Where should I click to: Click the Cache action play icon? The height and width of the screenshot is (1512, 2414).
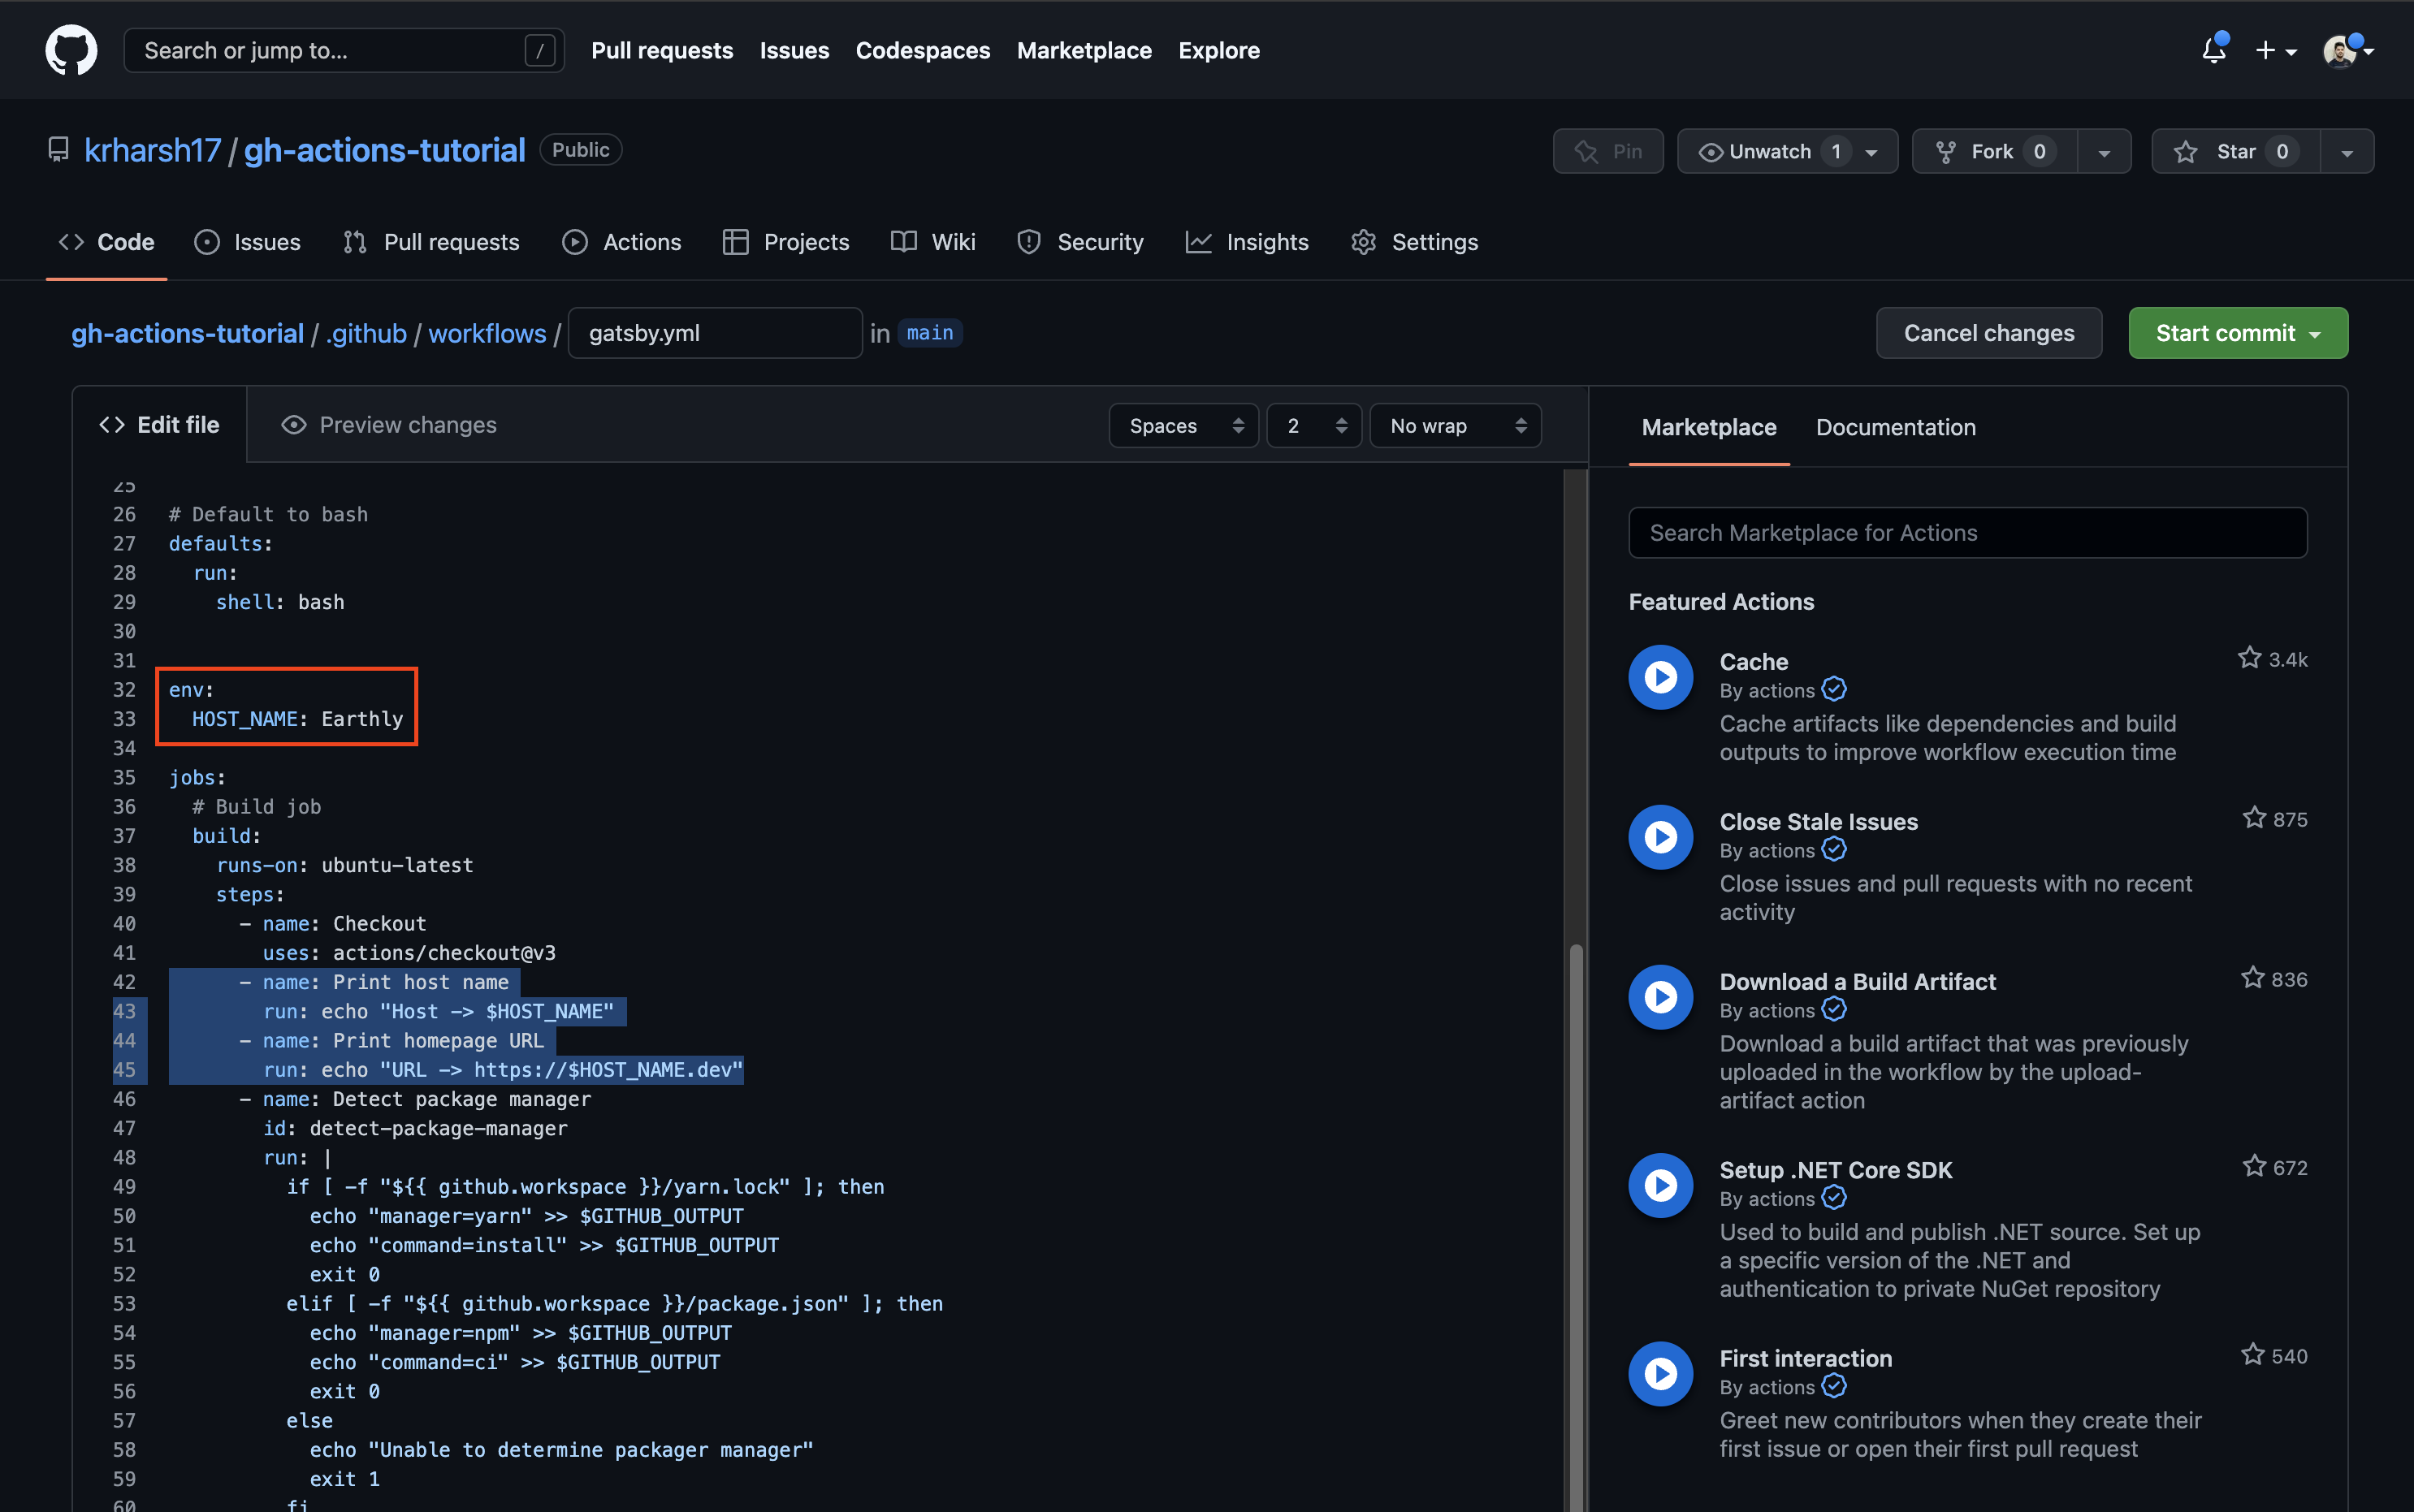(1660, 677)
